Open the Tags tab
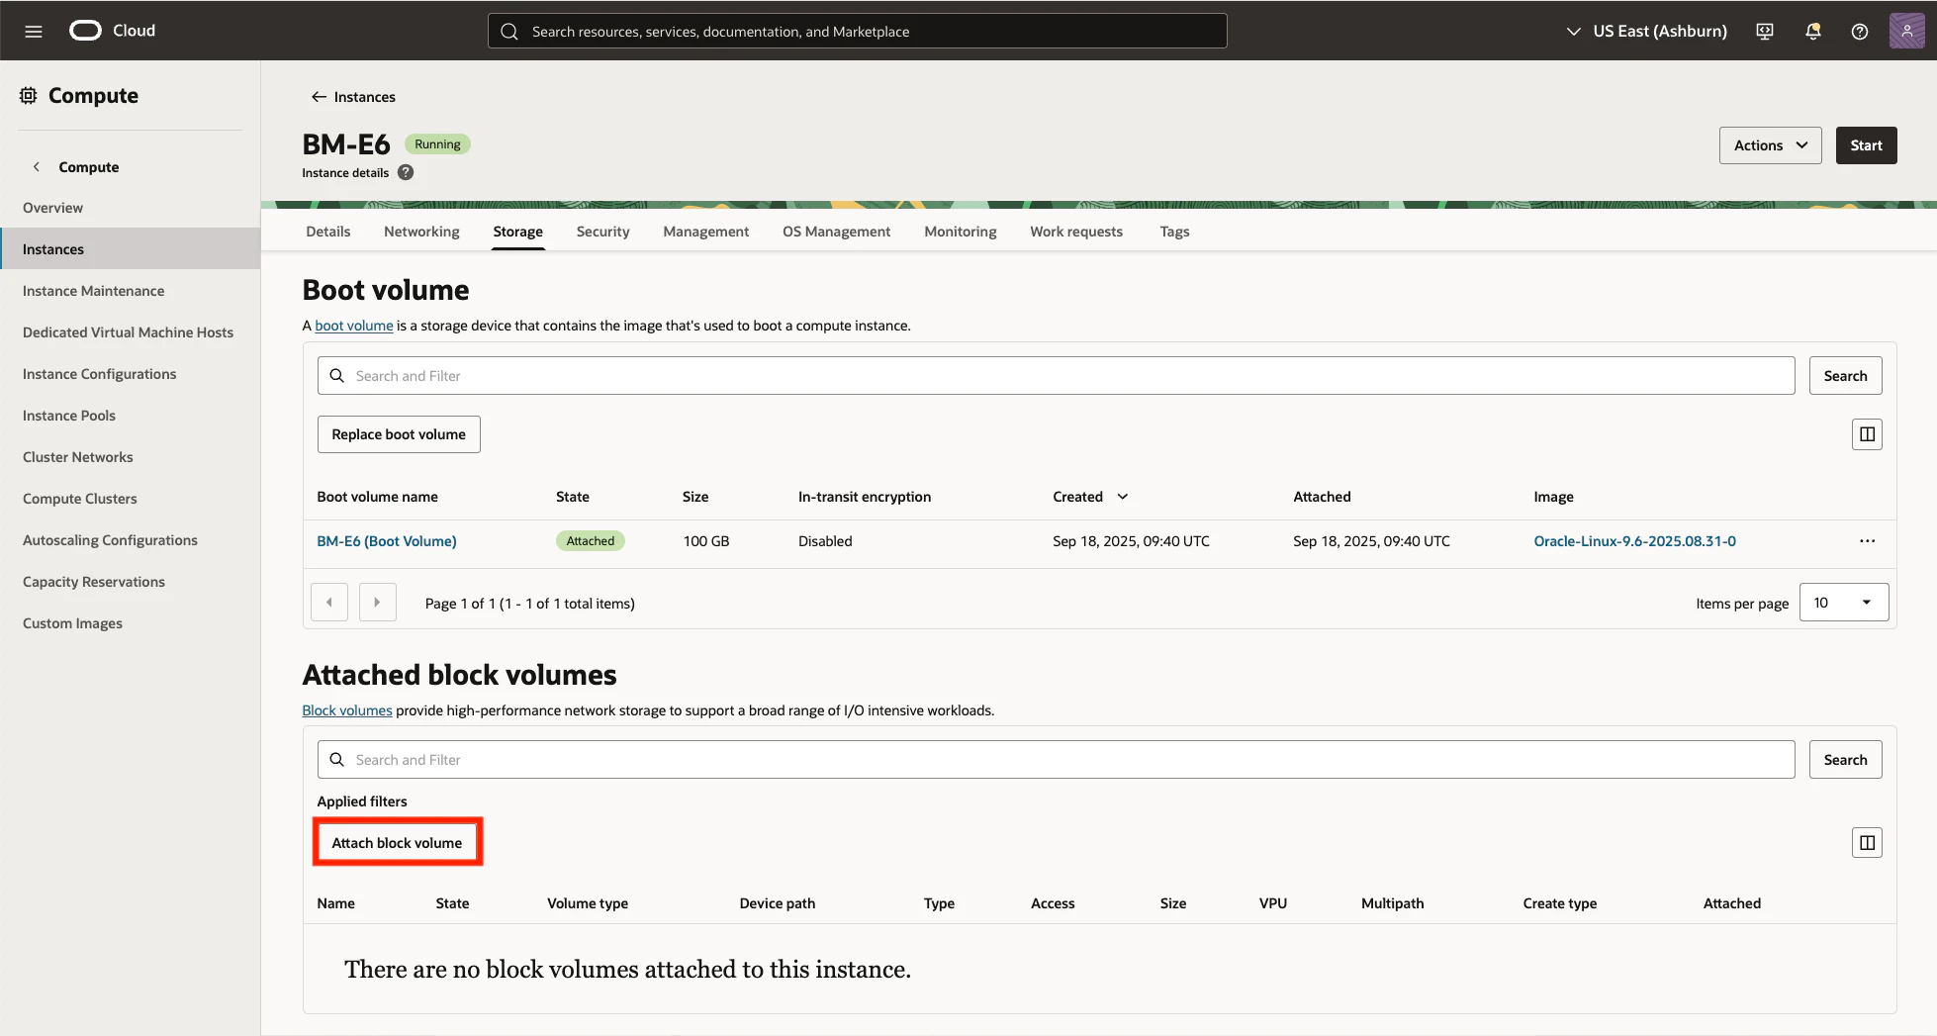1937x1036 pixels. tap(1174, 232)
